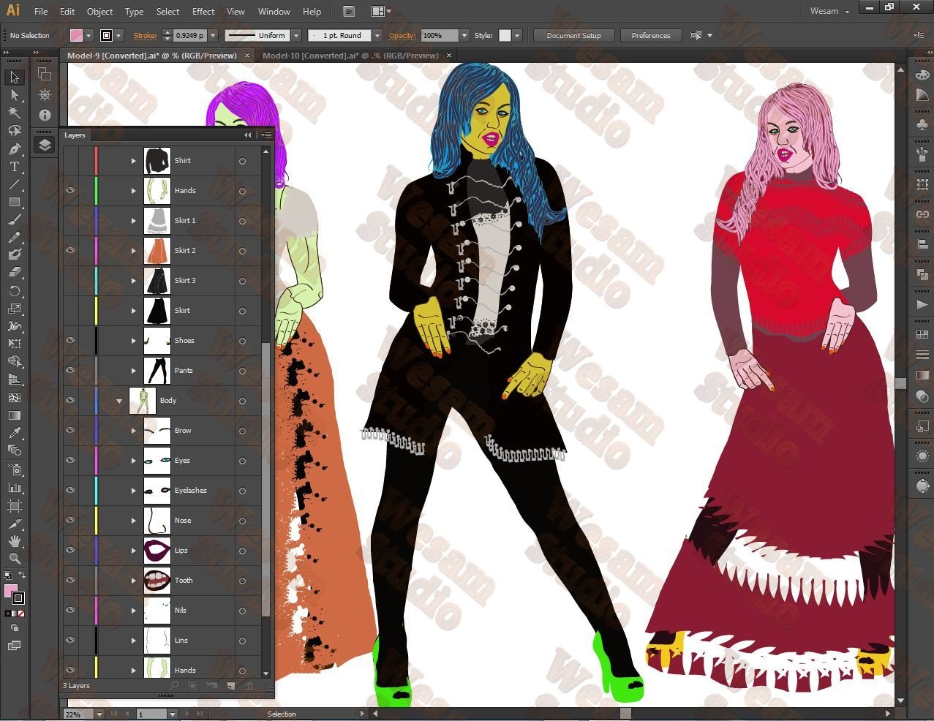Select the Hand tool
This screenshot has height=721, width=934.
pos(15,541)
